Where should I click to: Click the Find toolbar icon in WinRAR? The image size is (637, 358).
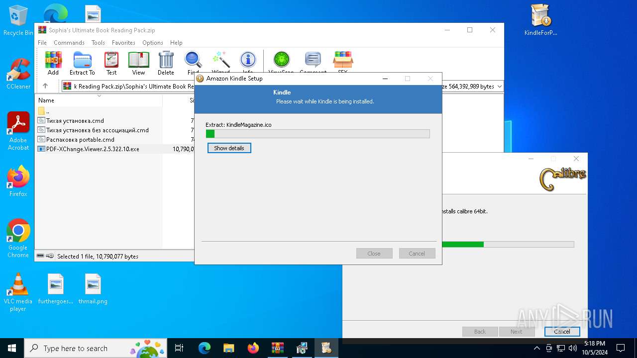pos(193,63)
